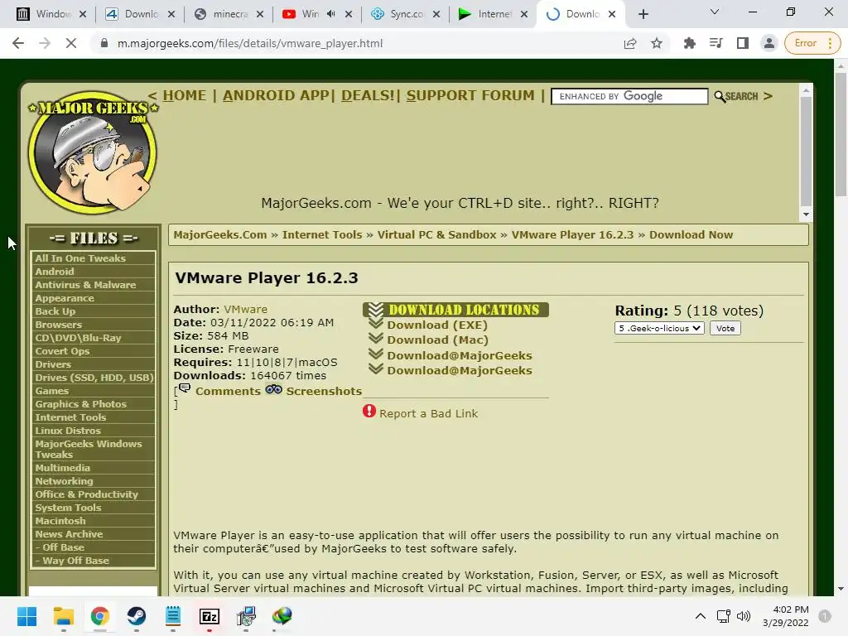Click header frame scroll up arrow
Viewport: 848px width, 636px height.
tap(806, 90)
